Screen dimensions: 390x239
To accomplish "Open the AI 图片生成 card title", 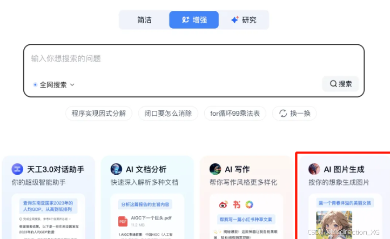I will pos(344,170).
